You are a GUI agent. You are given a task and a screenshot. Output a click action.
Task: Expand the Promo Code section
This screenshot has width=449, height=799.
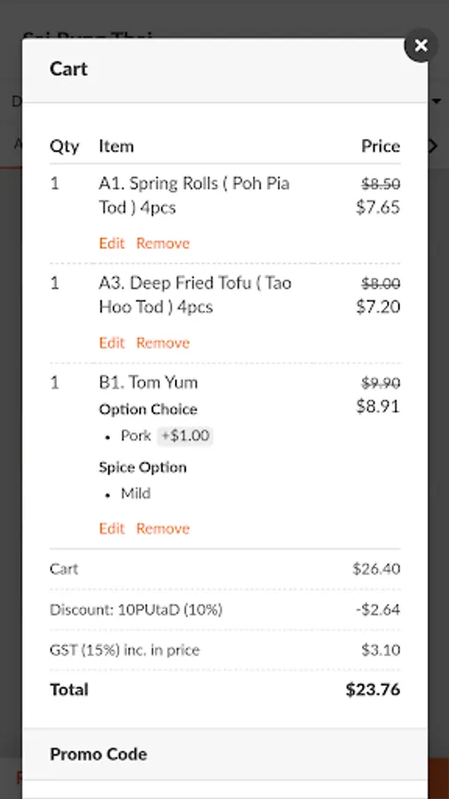[x=224, y=754]
